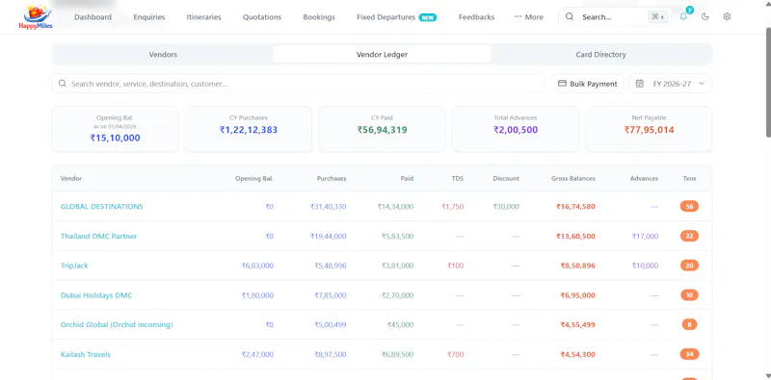
Task: Click ₹31,40,330 purchases value
Action: 328,207
